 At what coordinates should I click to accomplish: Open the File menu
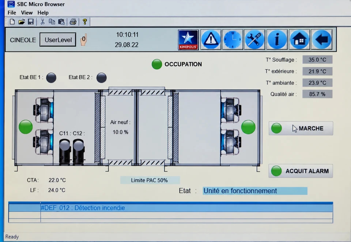pos(12,13)
